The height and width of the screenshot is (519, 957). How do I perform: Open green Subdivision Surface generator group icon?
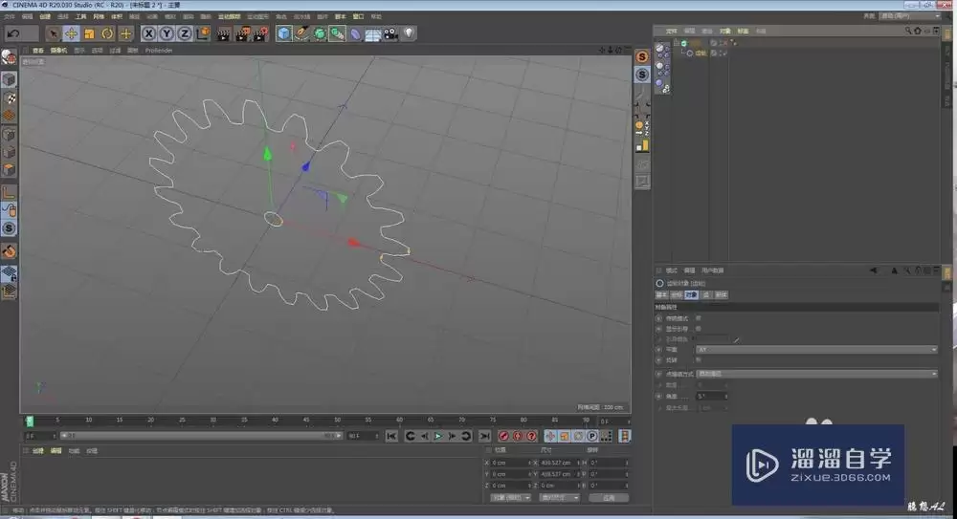point(320,34)
